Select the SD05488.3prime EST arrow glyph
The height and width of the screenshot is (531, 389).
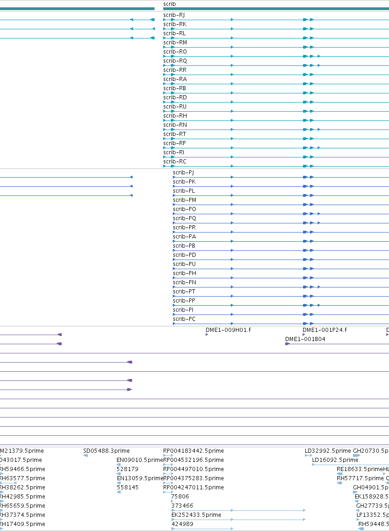[x=85, y=455]
